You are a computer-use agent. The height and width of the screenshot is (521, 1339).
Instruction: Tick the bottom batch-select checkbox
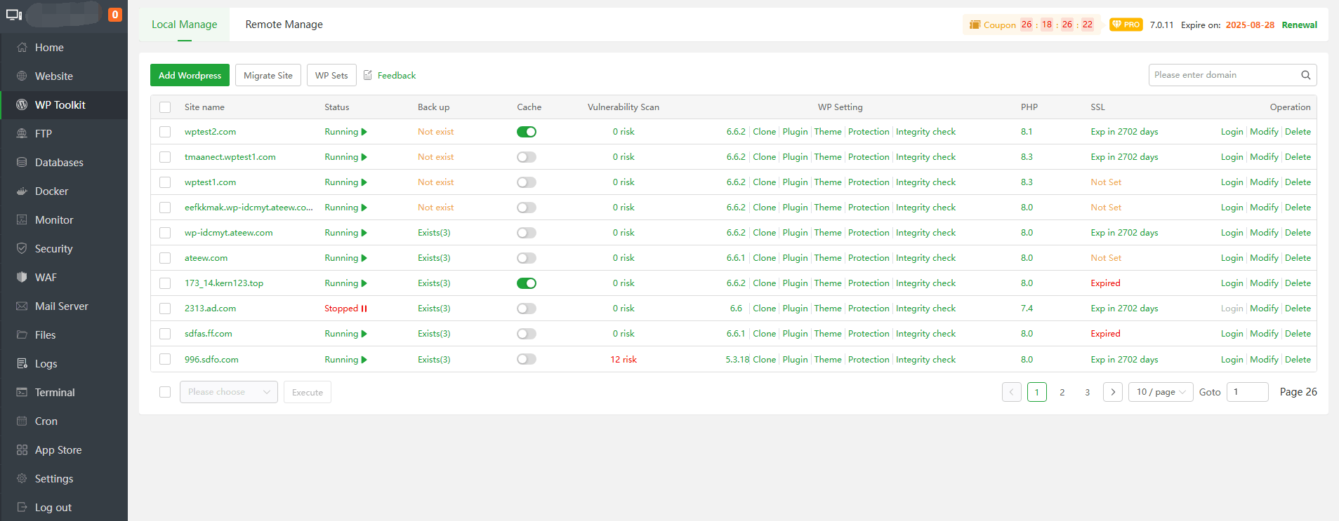(x=165, y=392)
